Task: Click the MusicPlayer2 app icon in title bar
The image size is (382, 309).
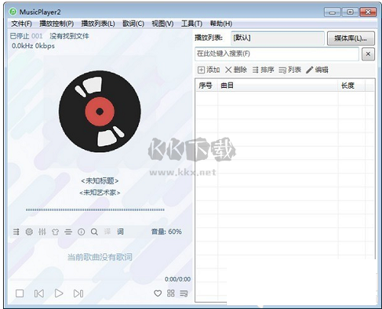Action: [12, 11]
